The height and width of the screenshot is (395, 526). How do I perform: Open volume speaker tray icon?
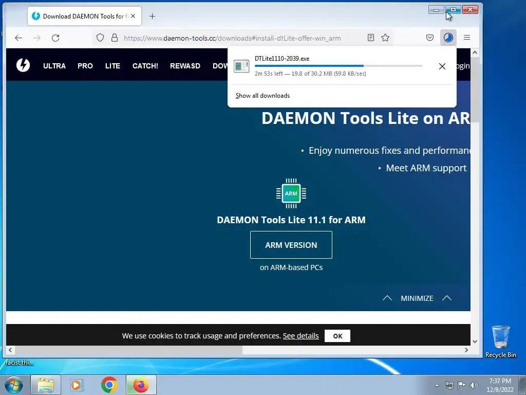click(474, 385)
